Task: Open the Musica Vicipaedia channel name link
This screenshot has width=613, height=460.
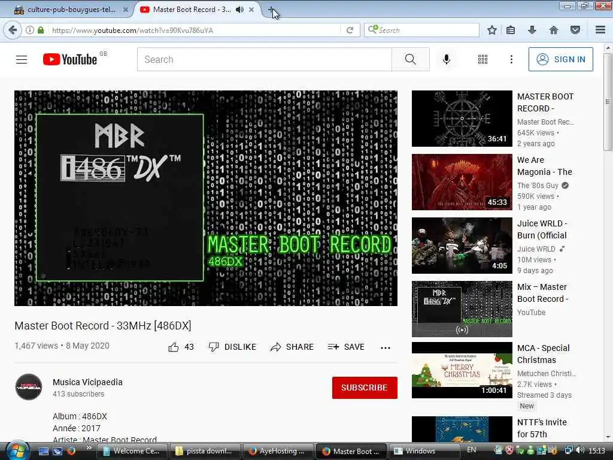Action: [87, 382]
